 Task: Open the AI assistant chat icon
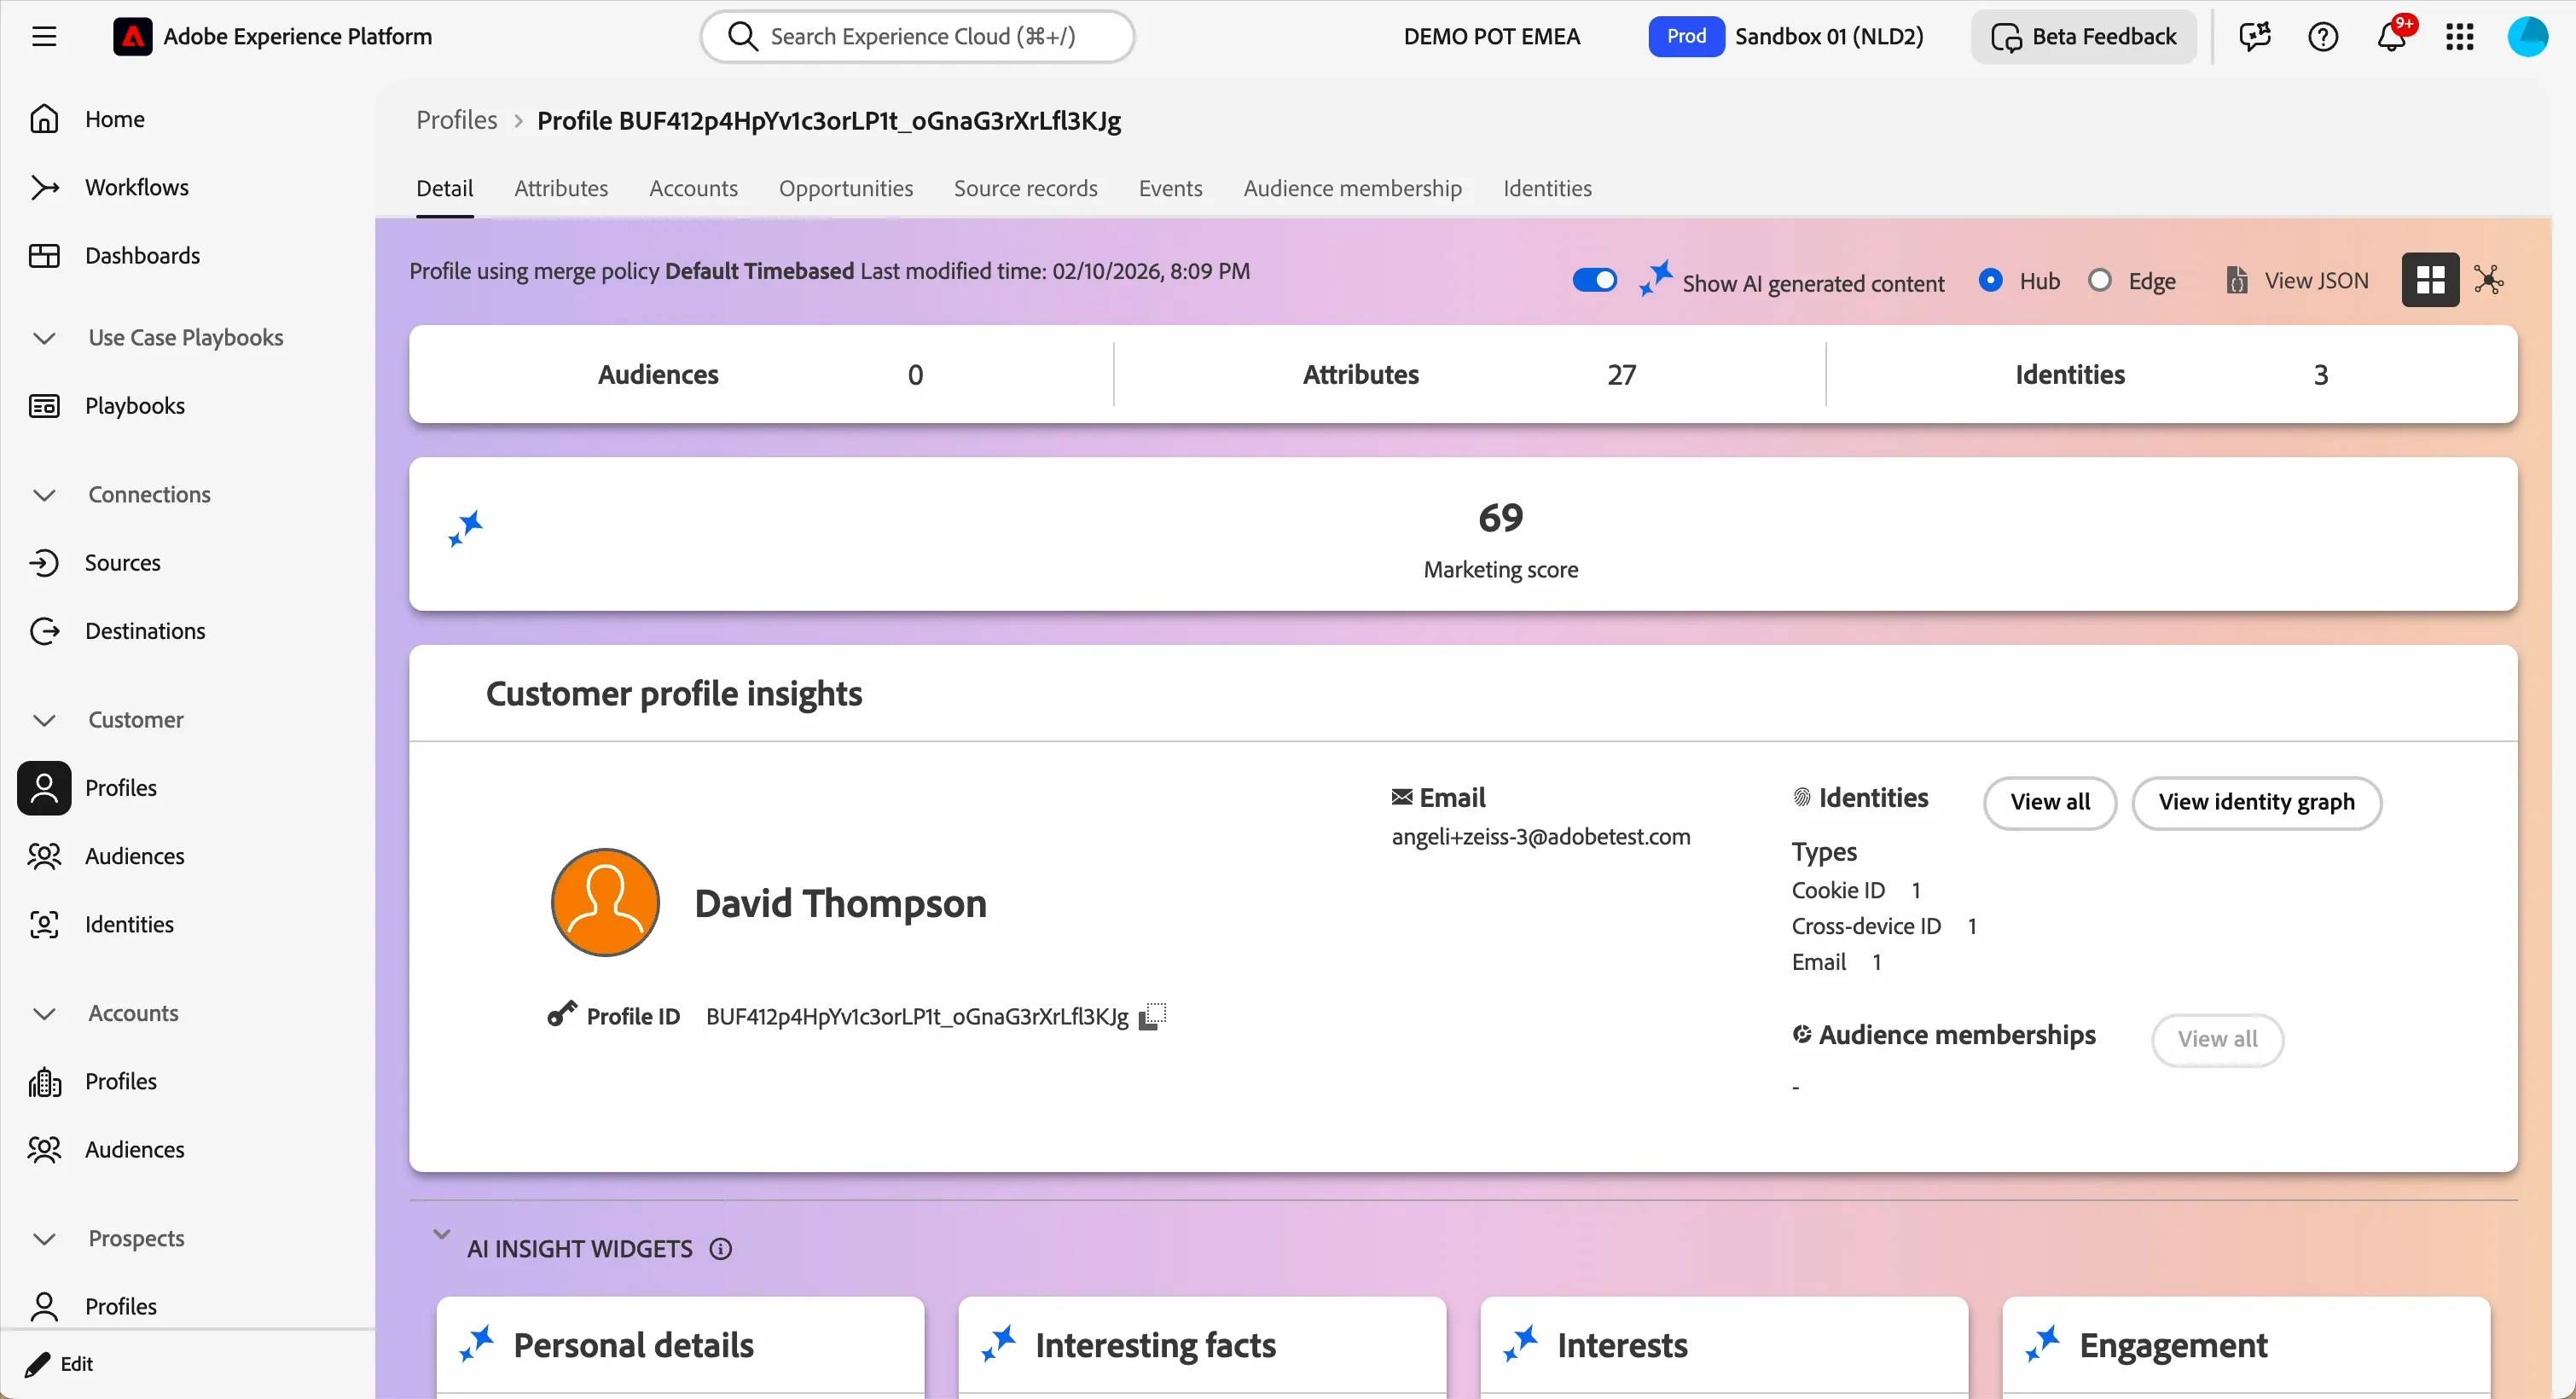(2255, 37)
